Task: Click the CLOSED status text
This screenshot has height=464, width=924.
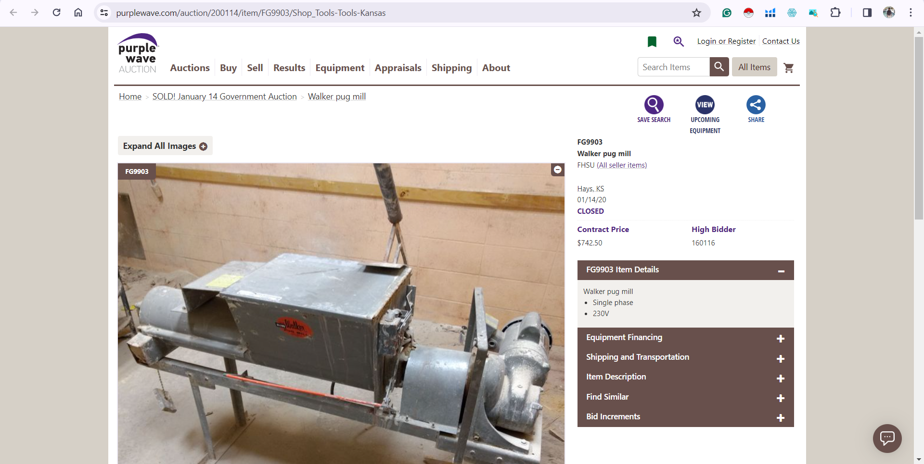Action: [590, 211]
